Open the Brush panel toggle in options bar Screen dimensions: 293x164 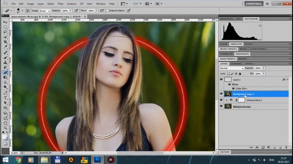[x=27, y=10]
